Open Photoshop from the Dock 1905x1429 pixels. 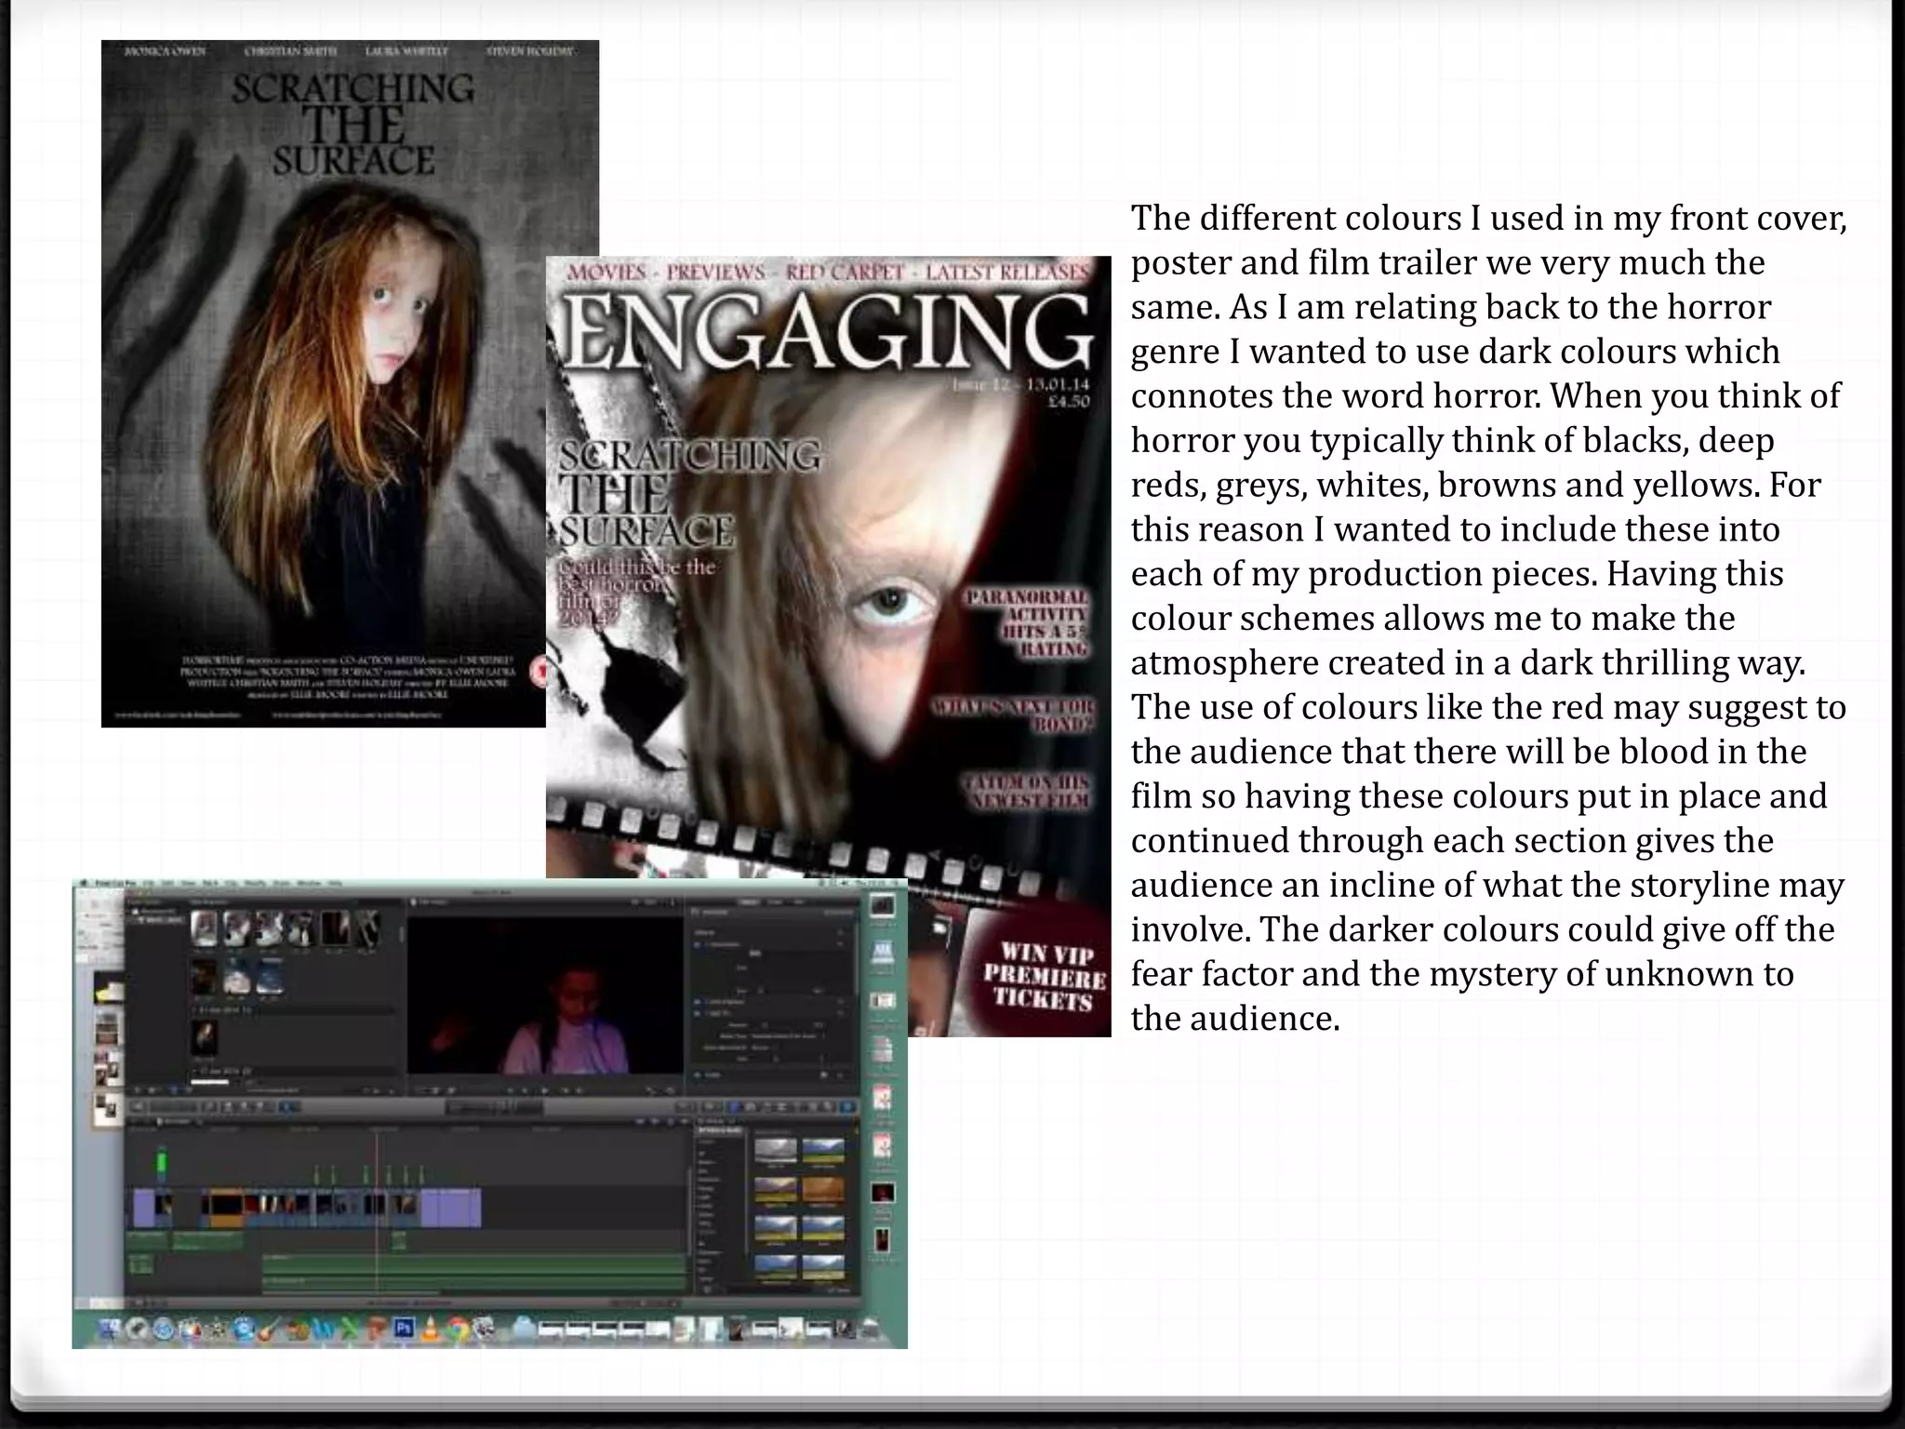click(404, 1328)
